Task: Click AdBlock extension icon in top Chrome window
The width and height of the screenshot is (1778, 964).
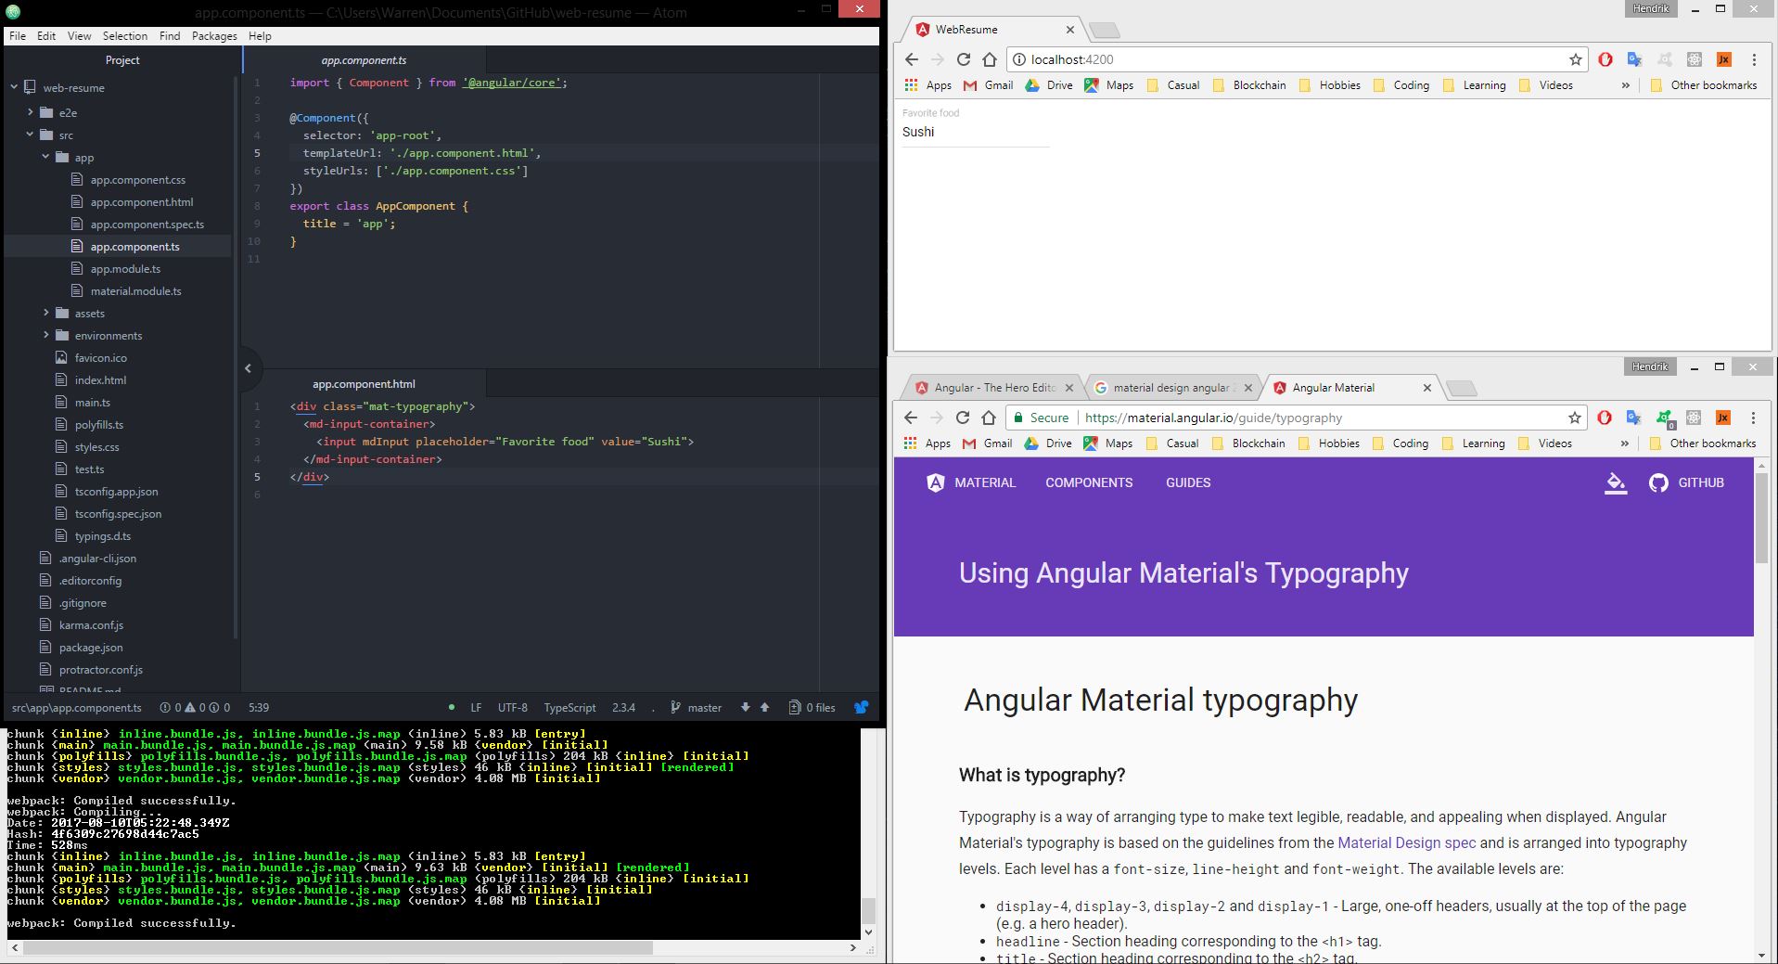Action: point(1605,59)
